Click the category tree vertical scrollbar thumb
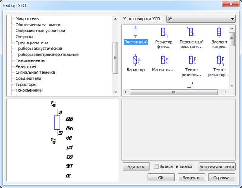The height and width of the screenshot is (188, 242). [x=115, y=58]
